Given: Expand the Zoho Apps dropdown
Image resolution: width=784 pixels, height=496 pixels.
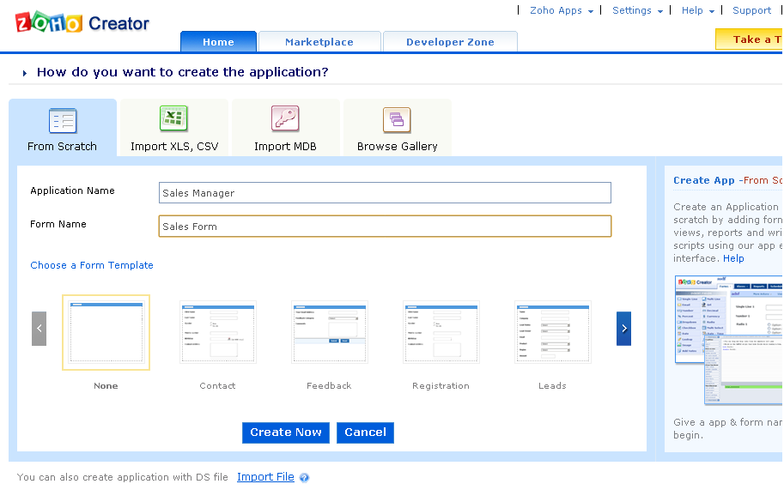Looking at the screenshot, I should point(562,10).
